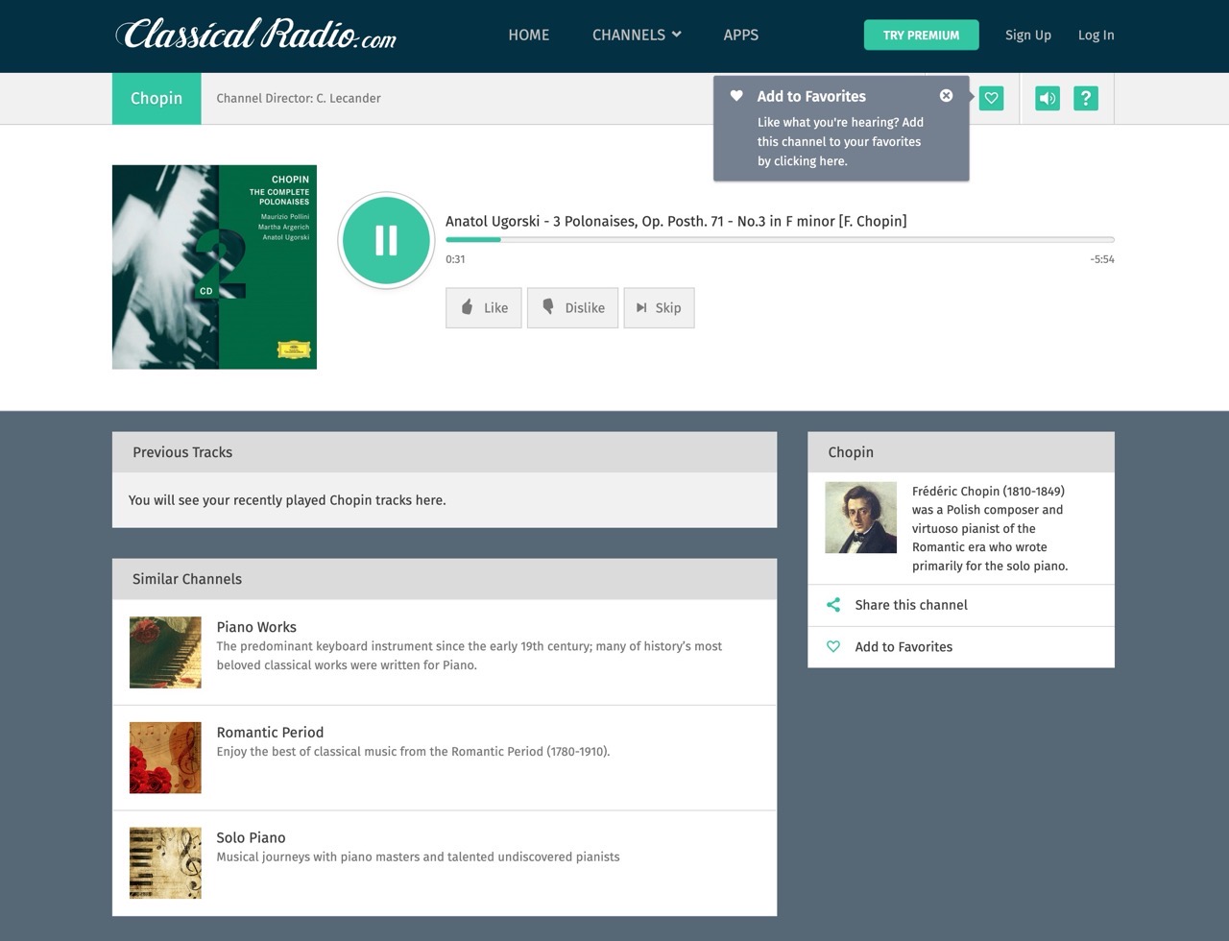
Task: Pause the playing track
Action: click(386, 240)
